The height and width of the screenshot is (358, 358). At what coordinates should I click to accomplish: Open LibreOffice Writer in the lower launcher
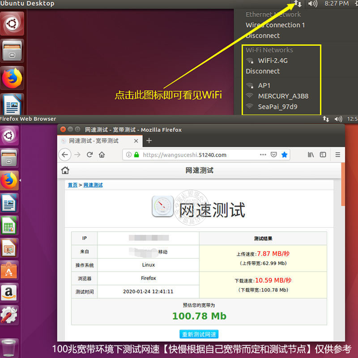coord(9,203)
